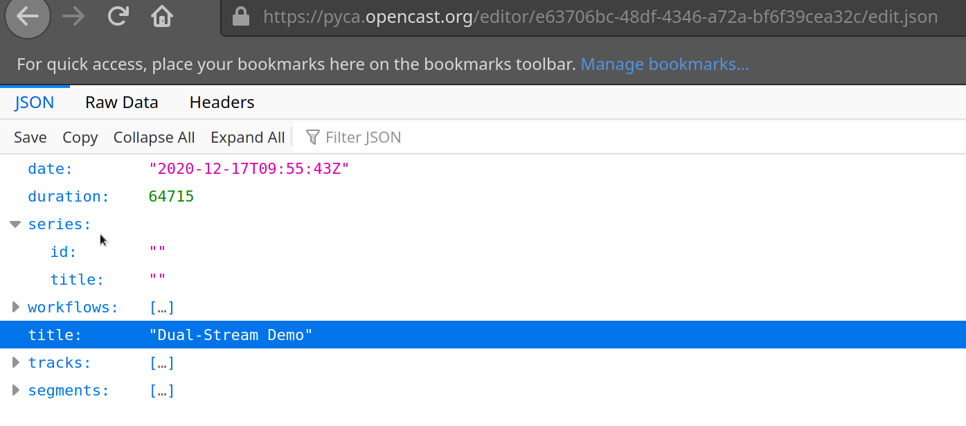966x426 pixels.
Task: Click Expand All in the JSON toolbar
Action: [247, 136]
